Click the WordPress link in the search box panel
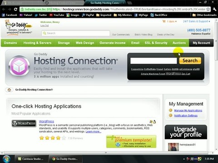Screen dimensions: 218x163 pos(173,74)
